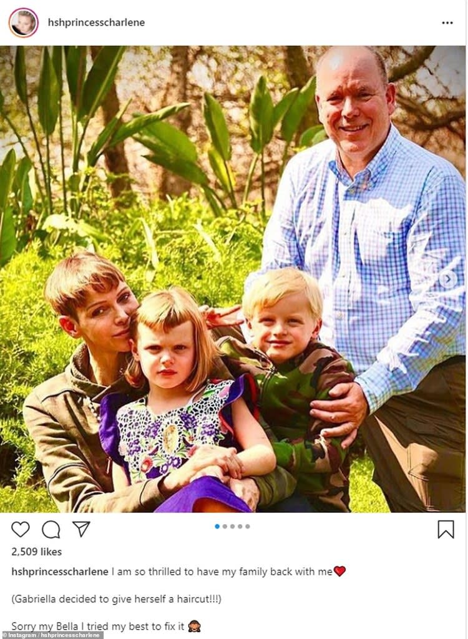Click the family photo in the post
This screenshot has height=639, width=468.
pyautogui.click(x=233, y=279)
